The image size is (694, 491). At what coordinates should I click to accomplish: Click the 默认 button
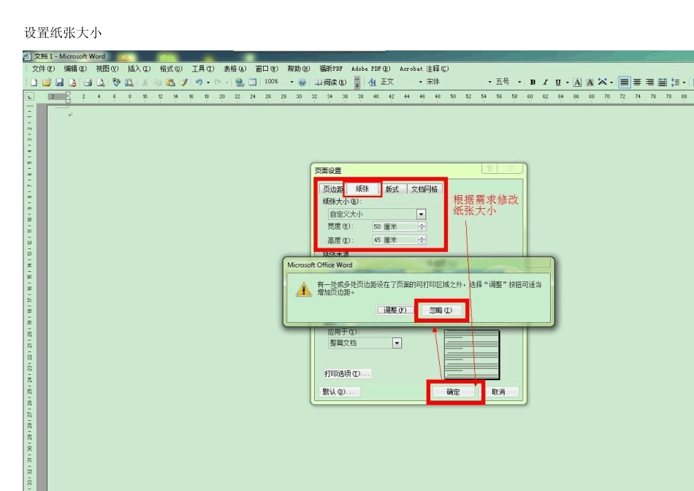(x=338, y=392)
